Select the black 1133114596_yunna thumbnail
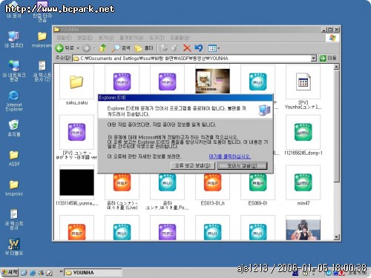Screen dimensions: 371x278 (76, 182)
